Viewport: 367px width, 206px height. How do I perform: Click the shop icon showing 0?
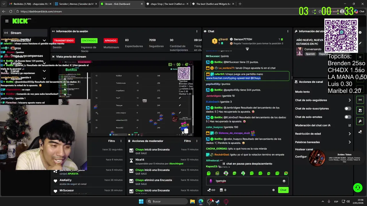point(223,190)
